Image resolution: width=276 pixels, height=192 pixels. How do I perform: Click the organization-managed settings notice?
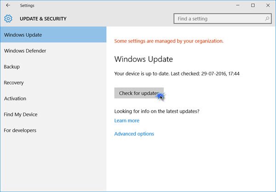[x=169, y=41]
